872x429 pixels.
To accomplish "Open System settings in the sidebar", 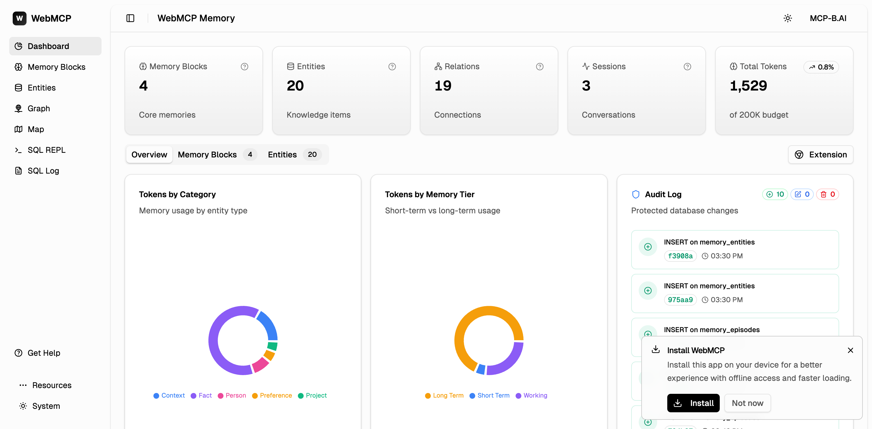I will point(46,406).
